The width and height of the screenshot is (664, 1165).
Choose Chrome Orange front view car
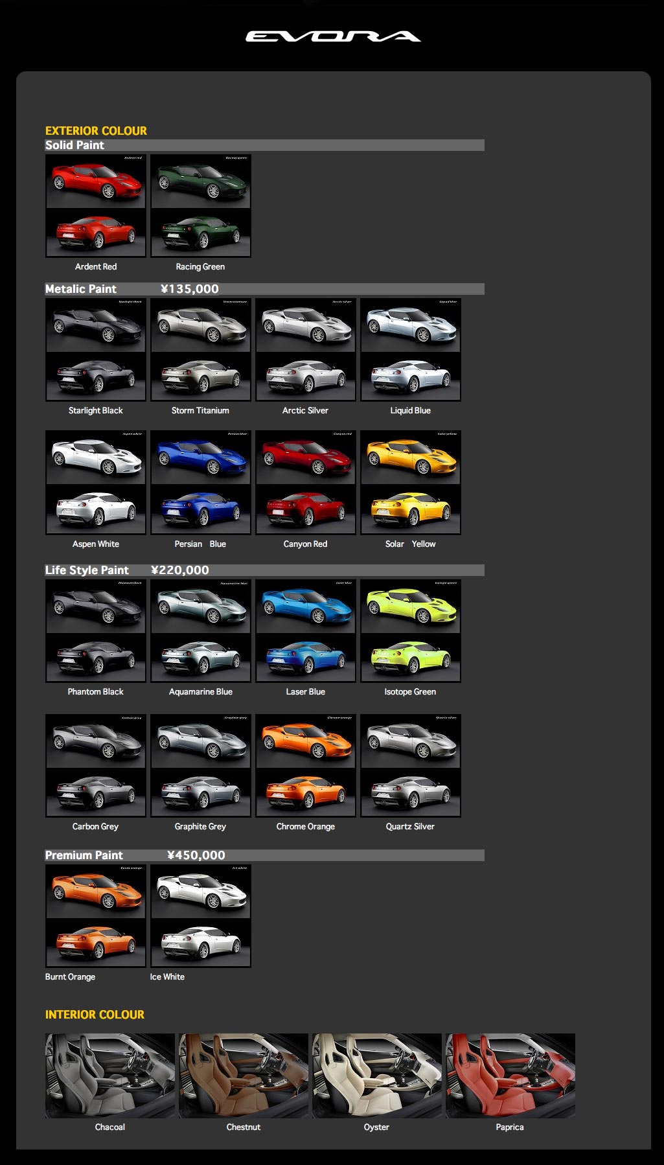point(306,741)
